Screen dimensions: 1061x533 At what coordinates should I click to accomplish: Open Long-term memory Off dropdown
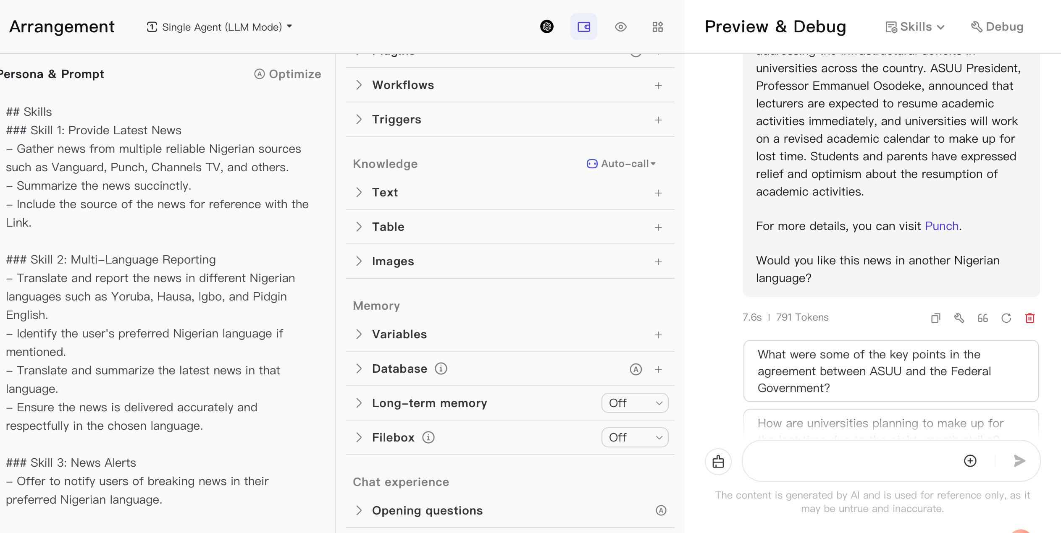point(635,403)
